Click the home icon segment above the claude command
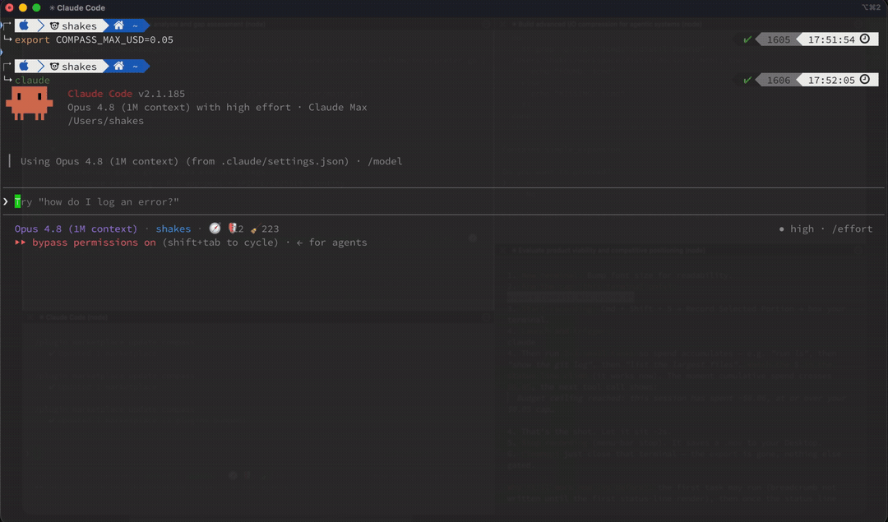The width and height of the screenshot is (888, 522). [118, 67]
